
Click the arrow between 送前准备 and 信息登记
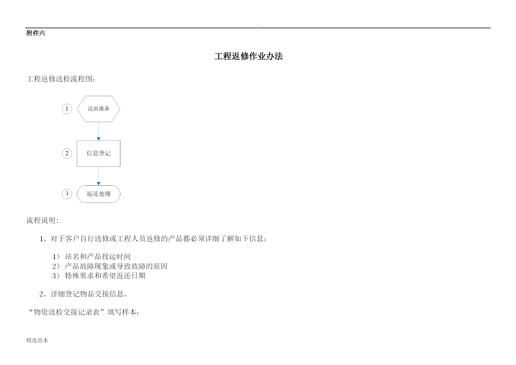99,131
